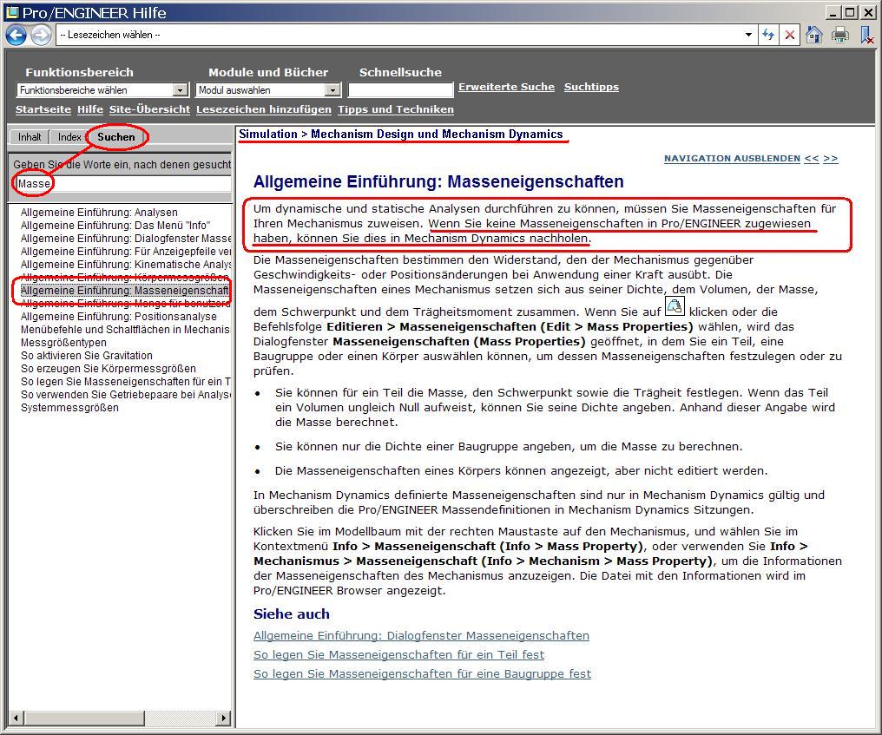Screen dimensions: 882x735
Task: Click the bookmark delete icon in toolbar
Action: click(x=867, y=35)
